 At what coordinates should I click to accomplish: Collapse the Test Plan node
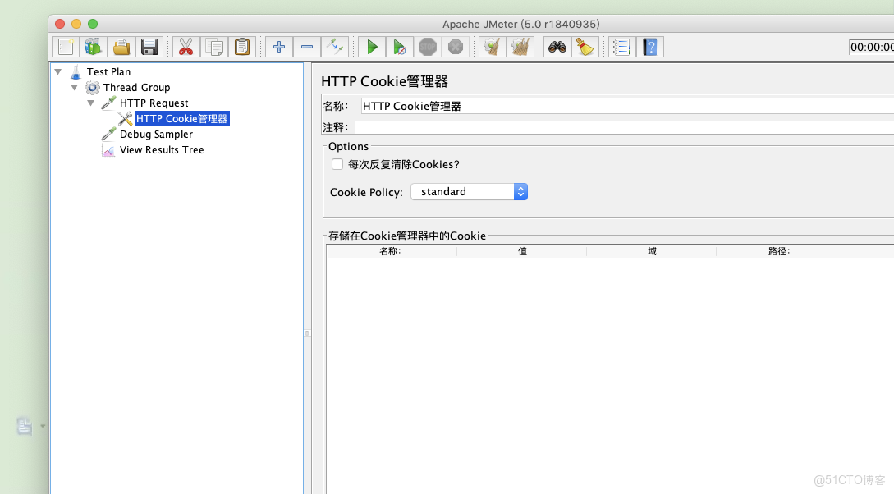57,71
